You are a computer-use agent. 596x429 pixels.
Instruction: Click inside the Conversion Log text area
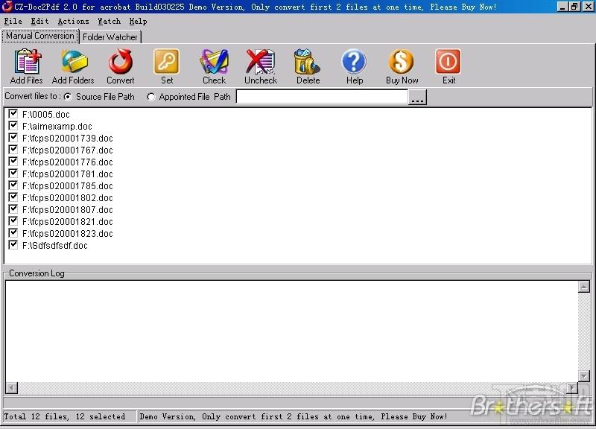291,331
